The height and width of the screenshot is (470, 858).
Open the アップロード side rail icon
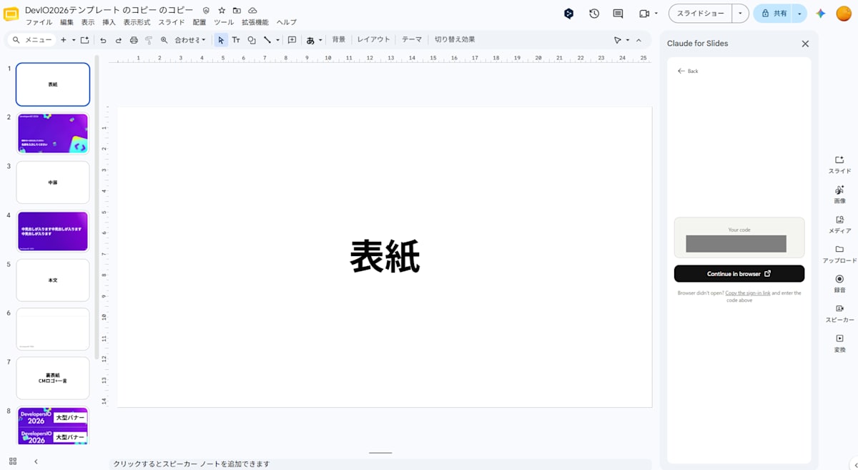839,254
